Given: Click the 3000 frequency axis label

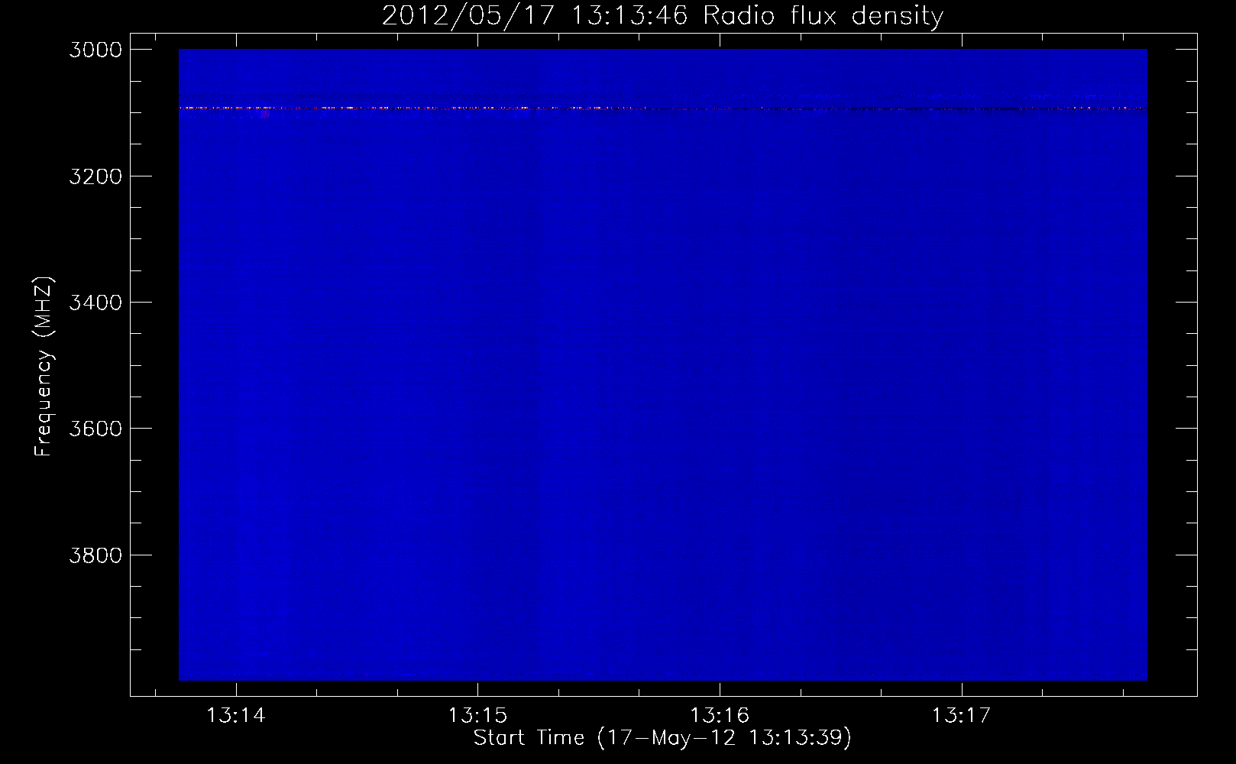Looking at the screenshot, I should click(95, 50).
